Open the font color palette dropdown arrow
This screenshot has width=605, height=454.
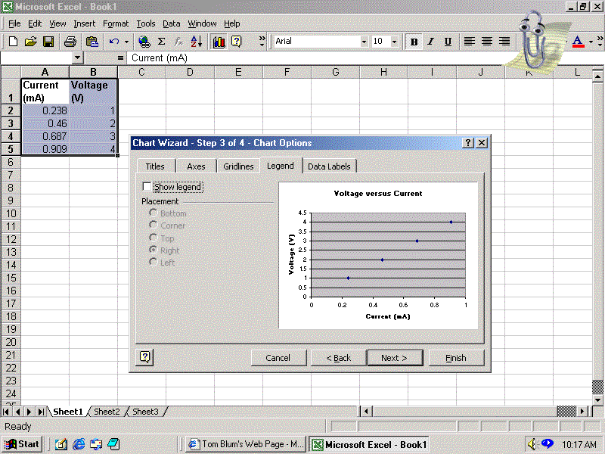click(591, 42)
